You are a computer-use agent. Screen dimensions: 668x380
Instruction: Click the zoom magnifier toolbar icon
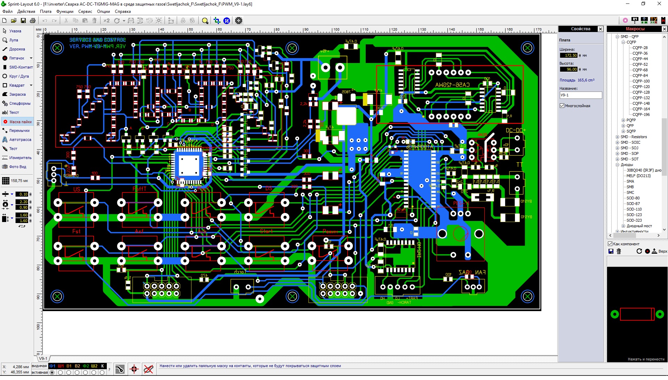(205, 21)
